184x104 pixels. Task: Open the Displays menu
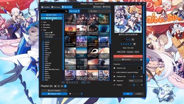click(97, 7)
